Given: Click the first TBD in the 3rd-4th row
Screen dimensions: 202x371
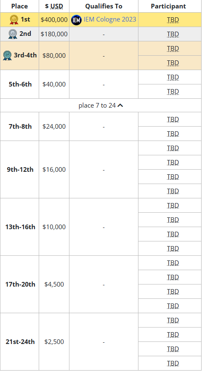Looking at the screenshot, I should click(x=173, y=49).
